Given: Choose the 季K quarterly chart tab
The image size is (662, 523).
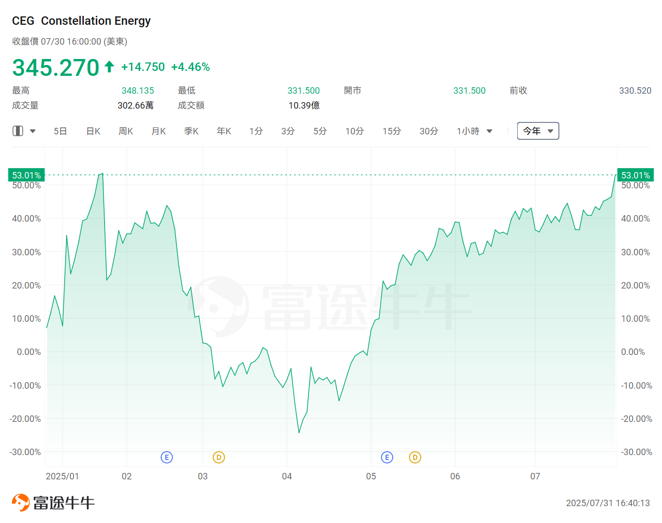Looking at the screenshot, I should click(191, 131).
